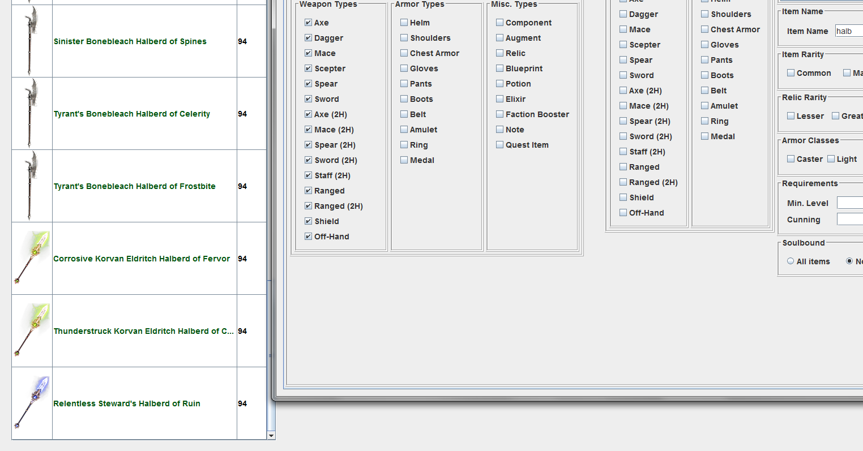Enable the Common item rarity checkbox

pyautogui.click(x=791, y=73)
